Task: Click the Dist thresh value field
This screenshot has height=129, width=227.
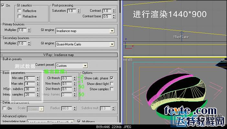Action: tap(67, 89)
